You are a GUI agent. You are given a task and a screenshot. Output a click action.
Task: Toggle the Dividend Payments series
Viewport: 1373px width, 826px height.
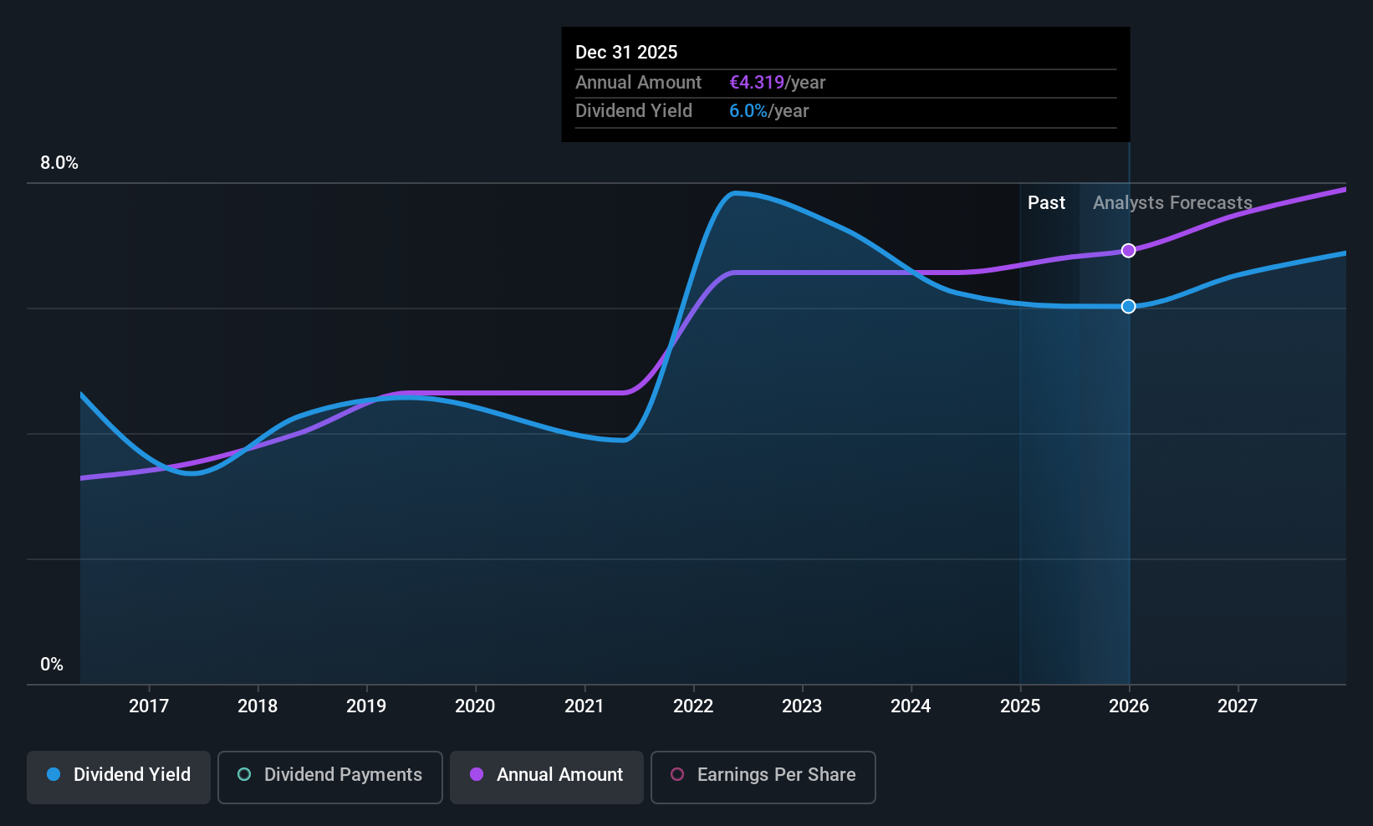330,778
